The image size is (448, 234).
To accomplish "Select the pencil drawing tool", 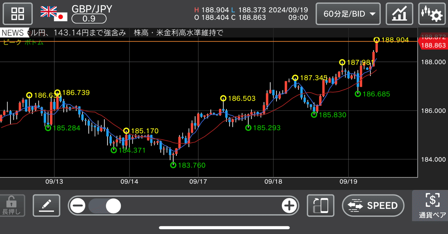I will 46,206.
